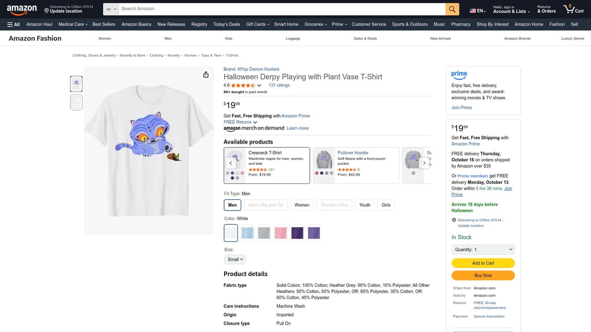This screenshot has width=591, height=332.
Task: Click the second product image thumbnail
Action: pos(76,102)
